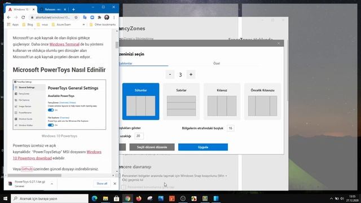Viewport: 361px width, 203px height.
Task: Close the FancyZones layout editor dialog
Action: click(279, 43)
